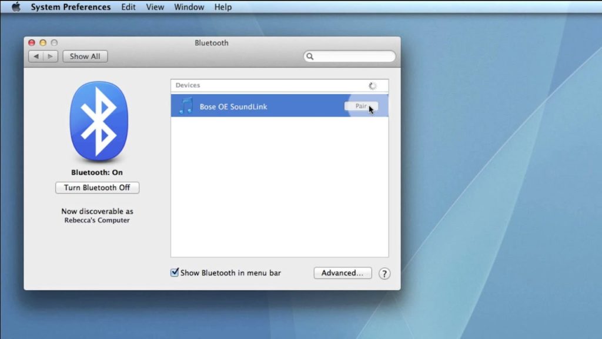The width and height of the screenshot is (602, 339).
Task: Open the View menu
Action: click(155, 7)
